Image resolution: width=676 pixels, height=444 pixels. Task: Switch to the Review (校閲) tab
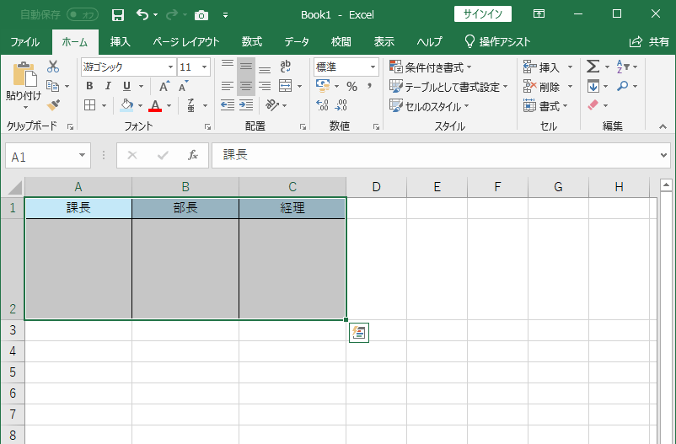point(341,42)
